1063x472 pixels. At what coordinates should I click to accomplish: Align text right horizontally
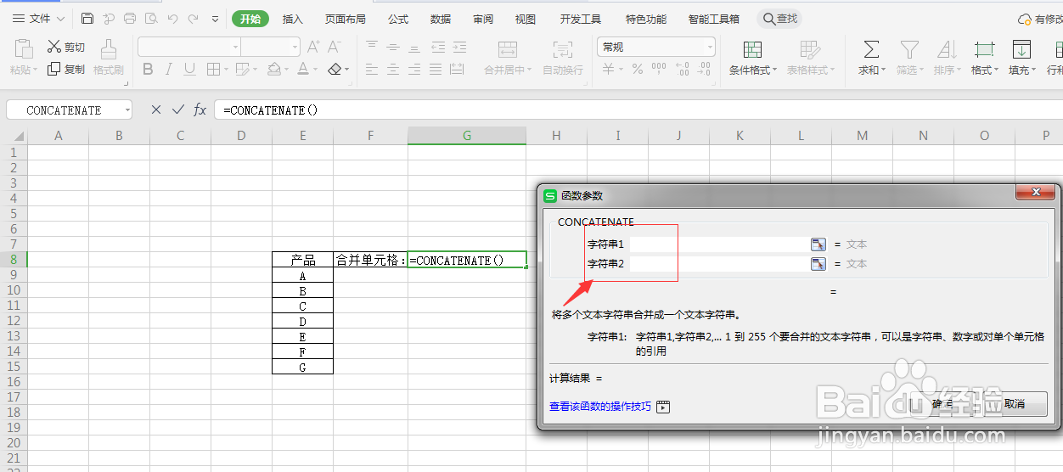tap(414, 70)
